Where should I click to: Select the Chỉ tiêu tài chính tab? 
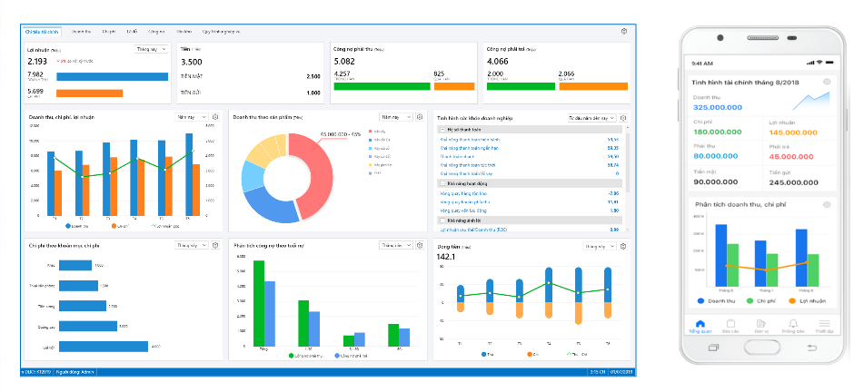[x=42, y=31]
